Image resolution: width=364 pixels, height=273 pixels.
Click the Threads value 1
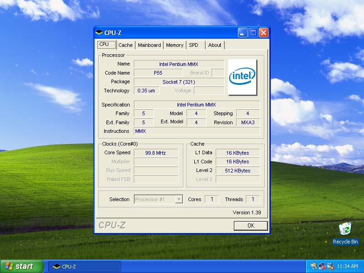[x=253, y=199]
